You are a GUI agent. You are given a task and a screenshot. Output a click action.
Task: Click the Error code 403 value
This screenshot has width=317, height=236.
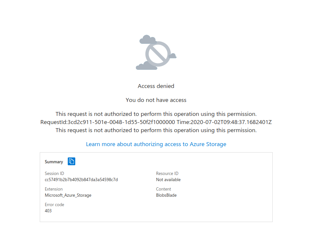point(48,211)
